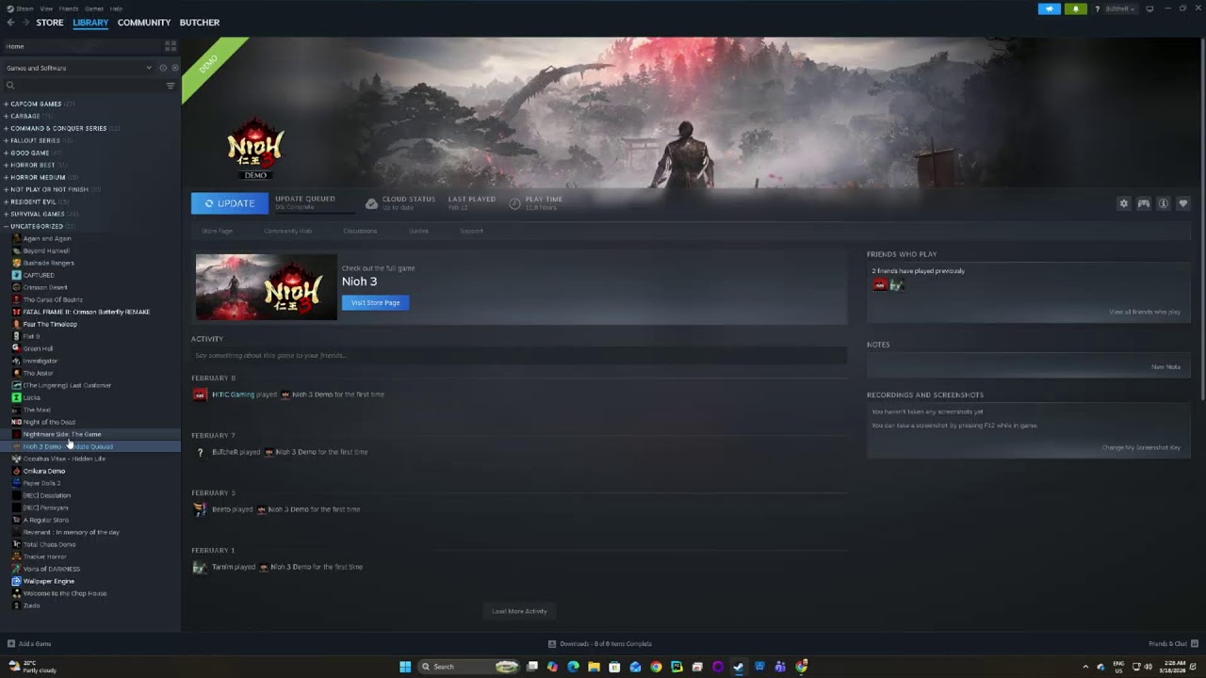Click the play time clock icon
This screenshot has width=1206, height=678.
(x=515, y=203)
